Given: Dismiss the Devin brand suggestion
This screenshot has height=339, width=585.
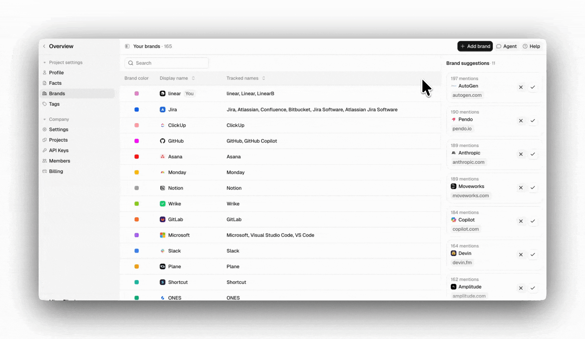Looking at the screenshot, I should click(x=521, y=255).
